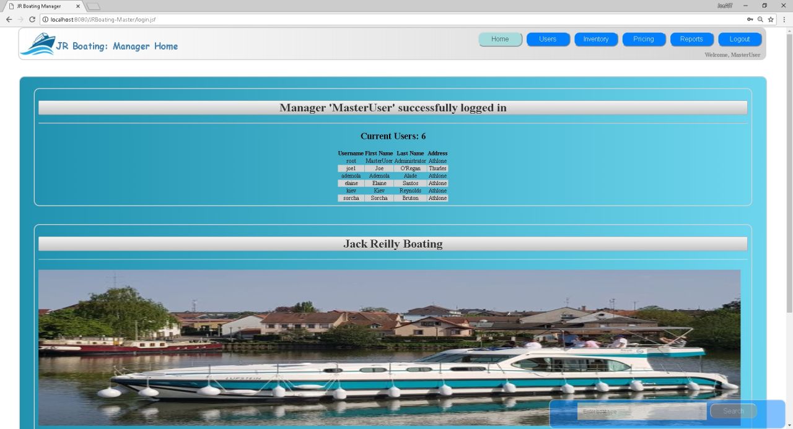Open the saved password key icon
The width and height of the screenshot is (793, 429).
tap(750, 19)
